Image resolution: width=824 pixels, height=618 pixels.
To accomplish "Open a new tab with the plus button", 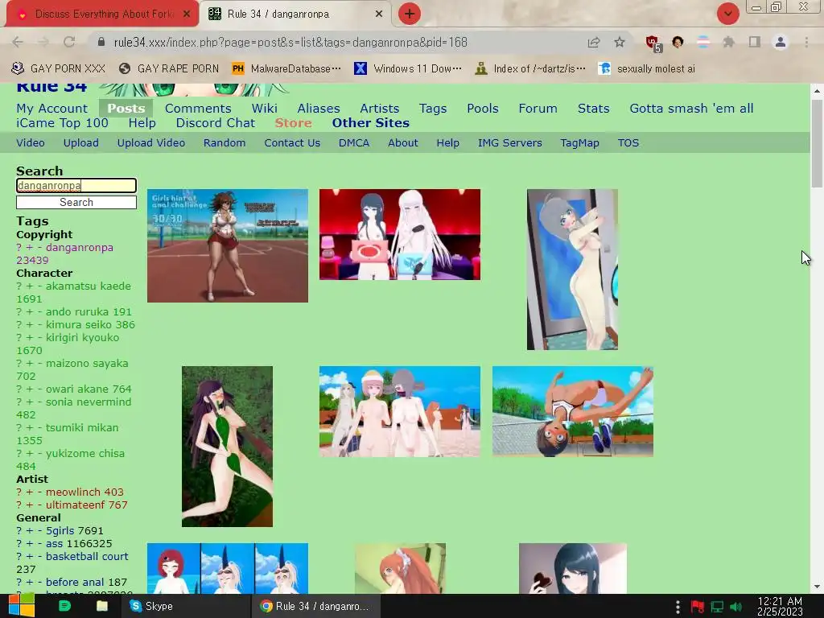I will pyautogui.click(x=410, y=14).
